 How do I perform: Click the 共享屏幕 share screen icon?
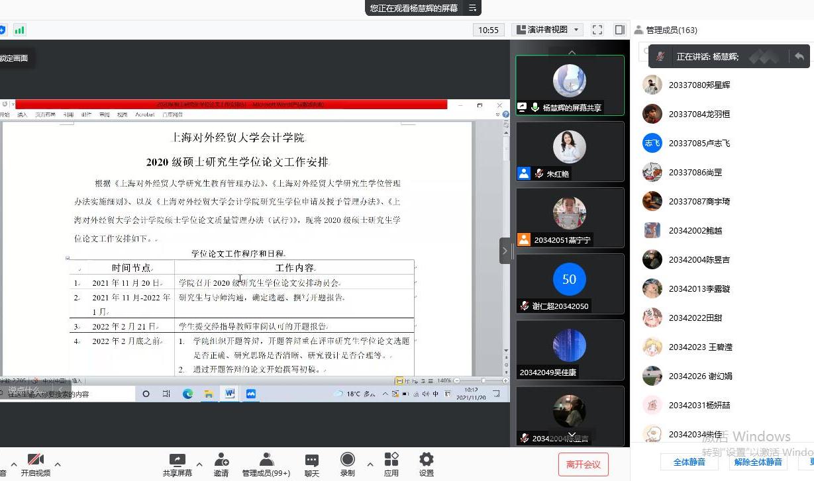(x=177, y=460)
